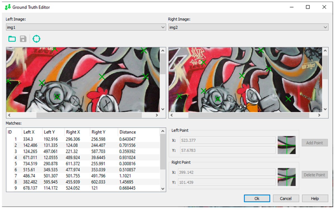Viewport: 335px width, 210px height.
Task: Click the save disk icon
Action: [23, 39]
